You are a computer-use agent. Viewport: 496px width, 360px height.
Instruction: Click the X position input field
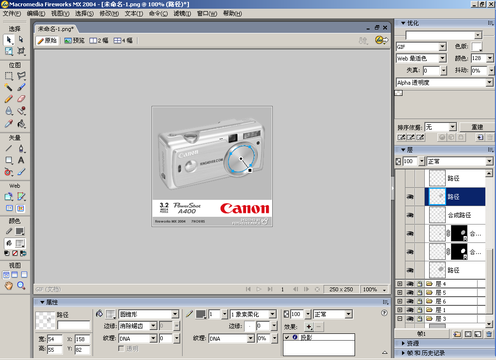82,339
